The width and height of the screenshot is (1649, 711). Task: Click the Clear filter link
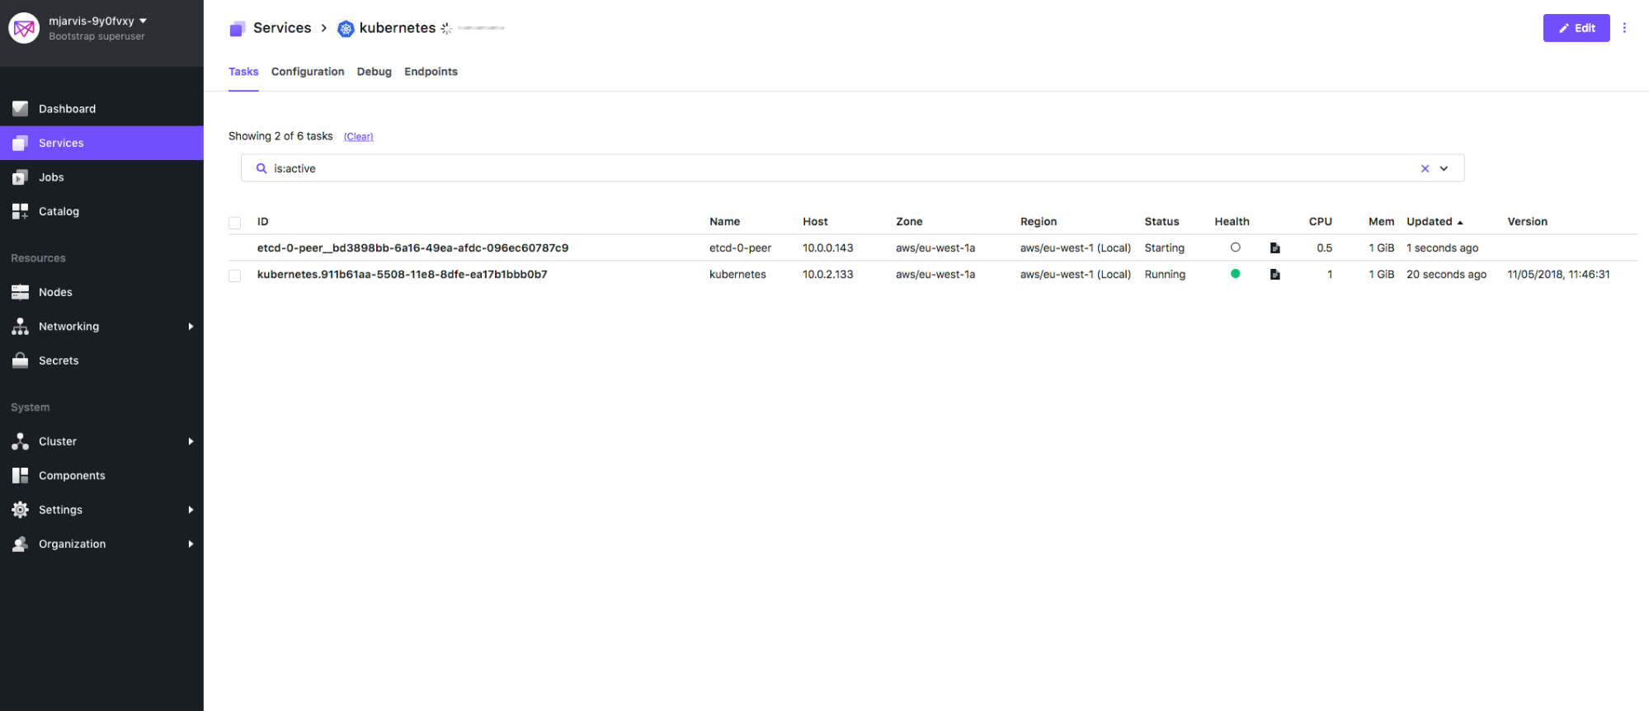coord(358,137)
